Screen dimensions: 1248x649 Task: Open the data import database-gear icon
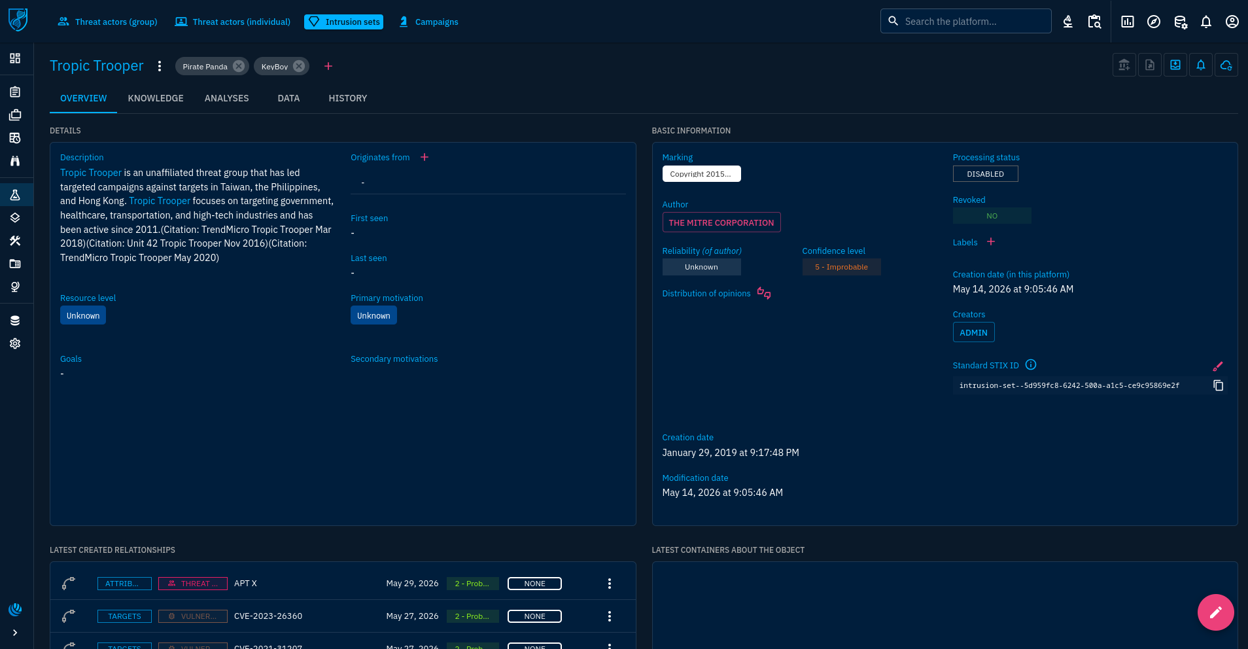[1180, 22]
